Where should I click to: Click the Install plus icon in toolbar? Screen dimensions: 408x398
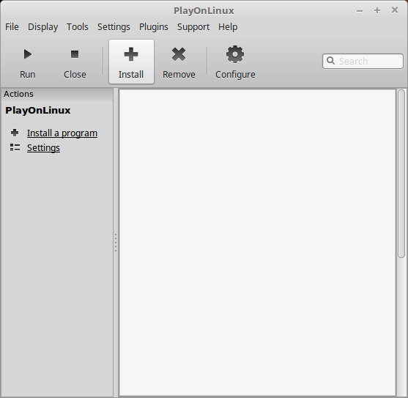pyautogui.click(x=131, y=54)
